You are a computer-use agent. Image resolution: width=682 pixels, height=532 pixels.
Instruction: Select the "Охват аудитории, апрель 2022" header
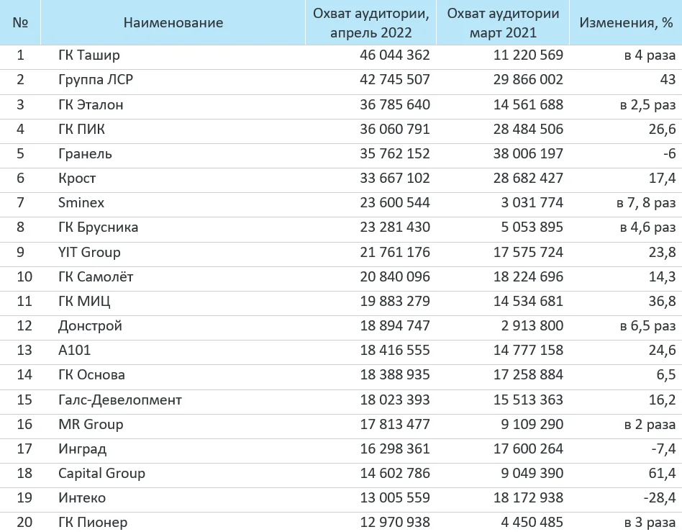tap(370, 22)
